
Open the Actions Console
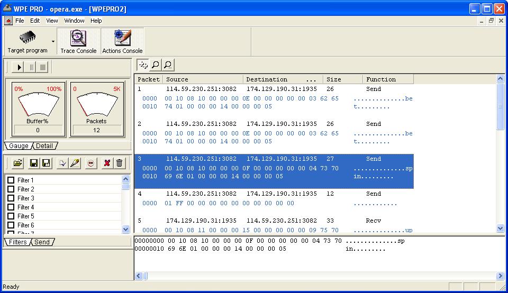point(122,41)
